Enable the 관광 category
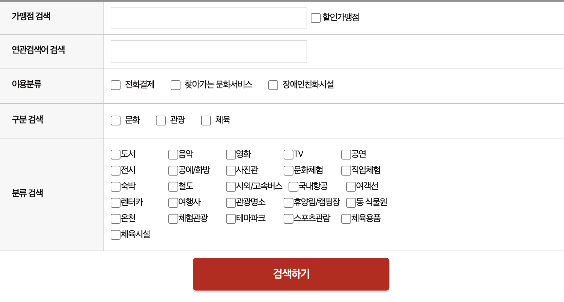The image size is (564, 302). [161, 121]
